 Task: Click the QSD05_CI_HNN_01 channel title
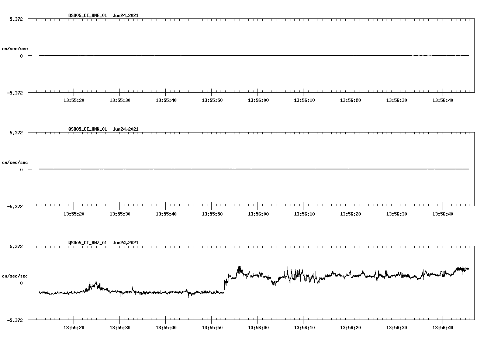[x=88, y=129]
